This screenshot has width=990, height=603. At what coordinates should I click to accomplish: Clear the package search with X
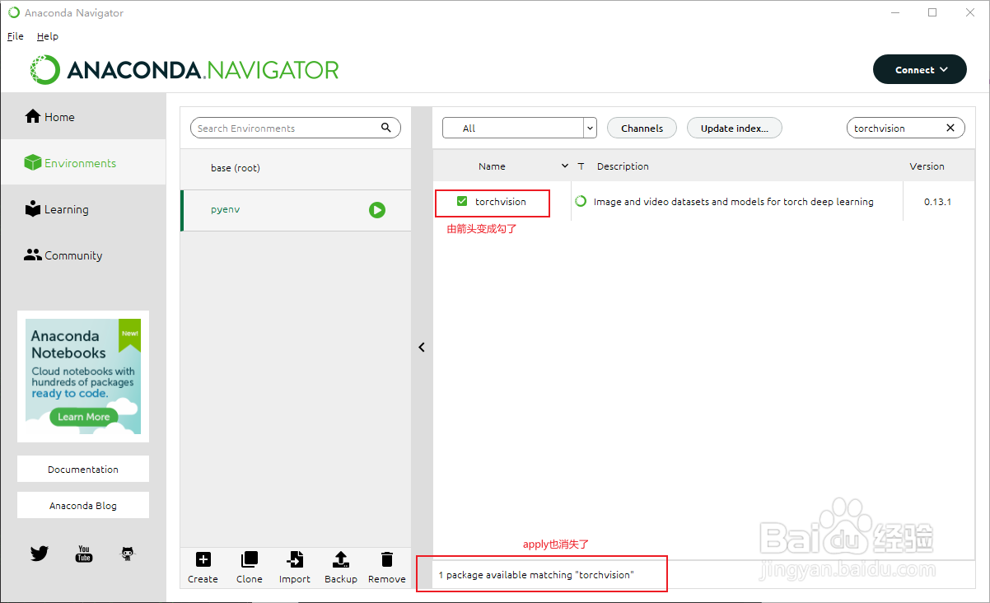click(950, 128)
